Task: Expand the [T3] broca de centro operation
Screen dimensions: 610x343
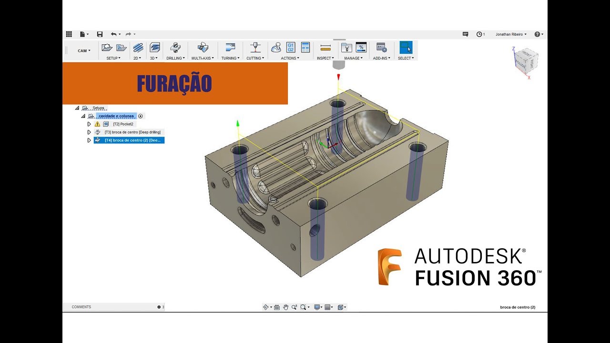Action: (89, 132)
